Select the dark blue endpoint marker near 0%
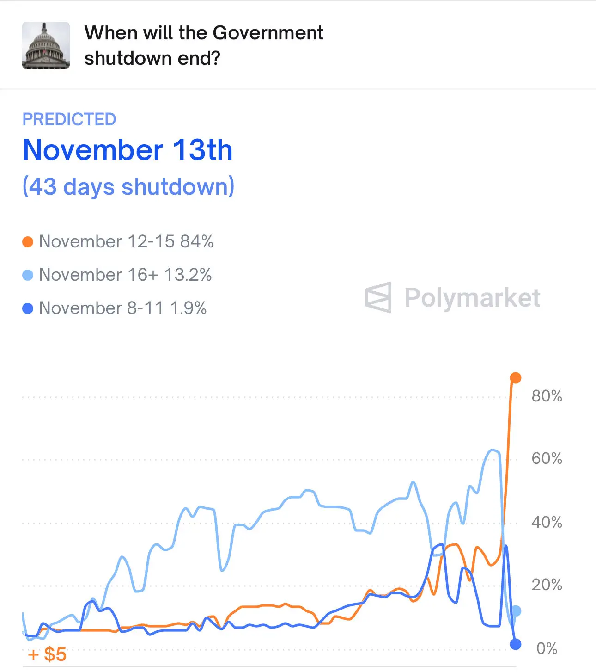Viewport: 596px width, 672px height. point(516,644)
